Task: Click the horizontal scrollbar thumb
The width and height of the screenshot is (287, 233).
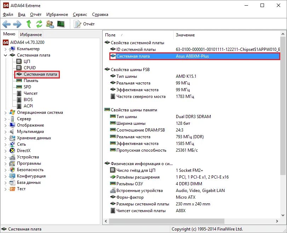Action: click(x=167, y=221)
